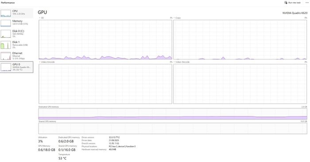The width and height of the screenshot is (310, 162).
Task: Select the GPU 0 thumbnail graph
Action: [x=5, y=67]
